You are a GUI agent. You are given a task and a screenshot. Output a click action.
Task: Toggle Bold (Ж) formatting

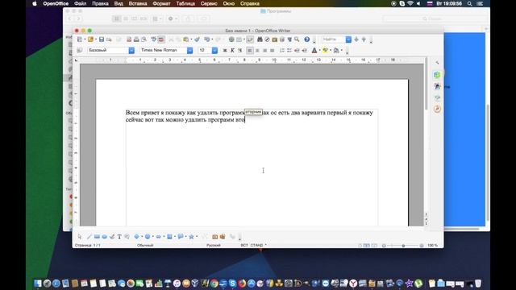pyautogui.click(x=225, y=50)
